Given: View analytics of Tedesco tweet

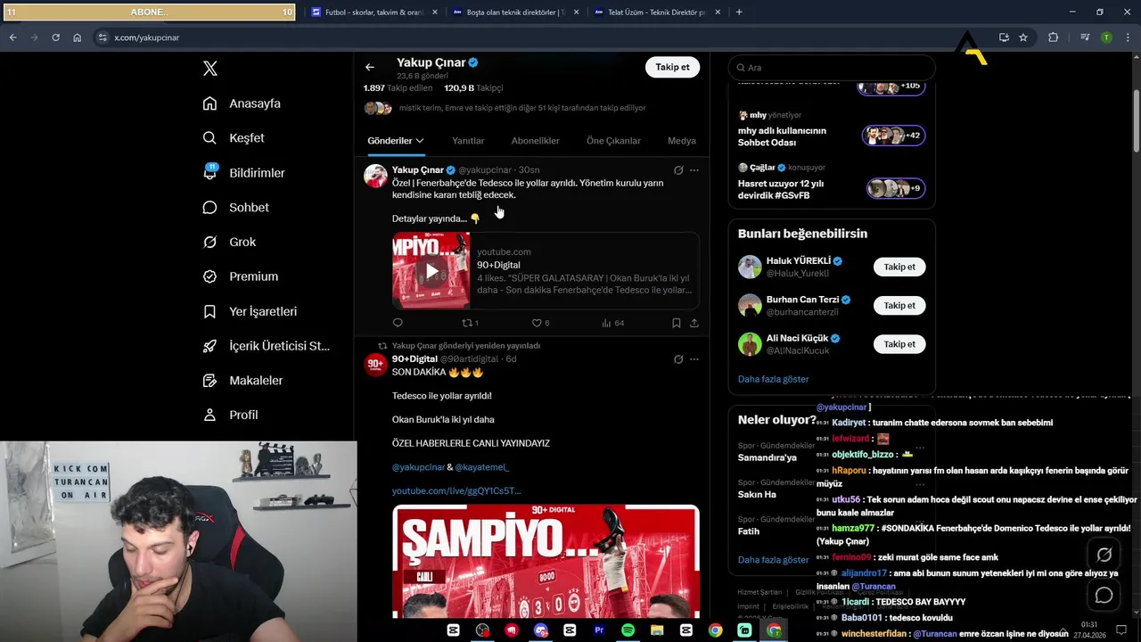Looking at the screenshot, I should (x=613, y=323).
